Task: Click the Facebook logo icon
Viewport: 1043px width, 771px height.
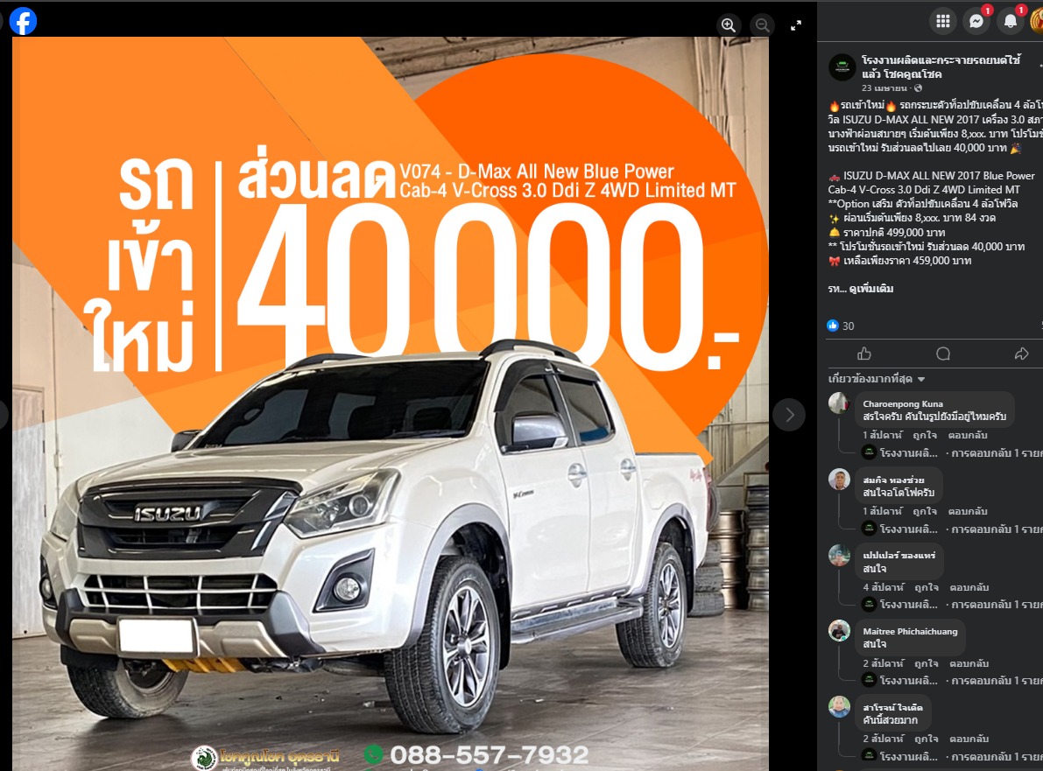Action: point(23,21)
